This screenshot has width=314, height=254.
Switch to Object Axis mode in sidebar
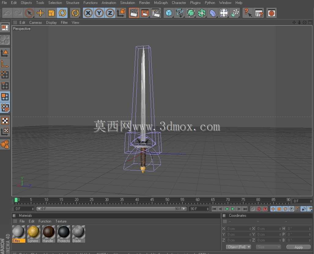[5, 64]
